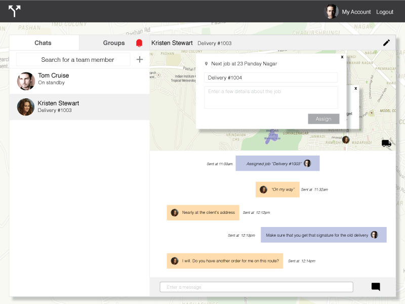
Task: Click the location pin icon in job popup
Action: pos(206,64)
